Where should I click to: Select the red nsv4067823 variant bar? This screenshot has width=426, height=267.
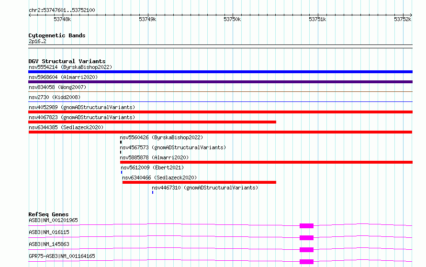coord(152,122)
